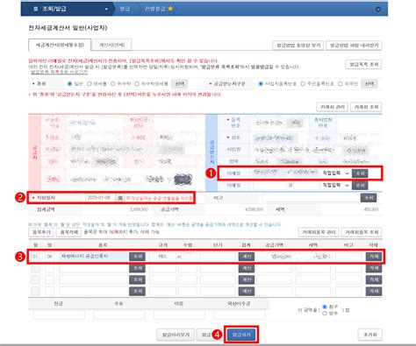Viewport: 416px width, 346px height.
Task: Choose the 청구 radio option
Action: coord(325,307)
